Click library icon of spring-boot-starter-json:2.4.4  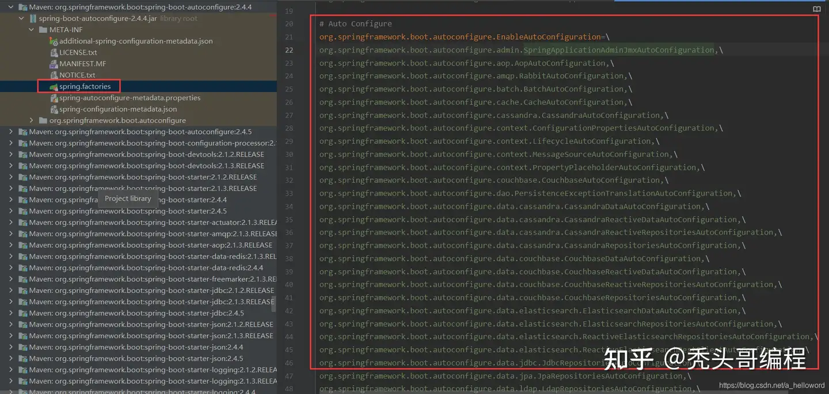click(x=22, y=347)
